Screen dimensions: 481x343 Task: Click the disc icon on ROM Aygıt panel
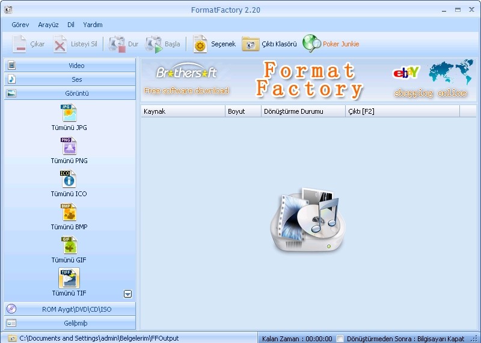[11, 309]
